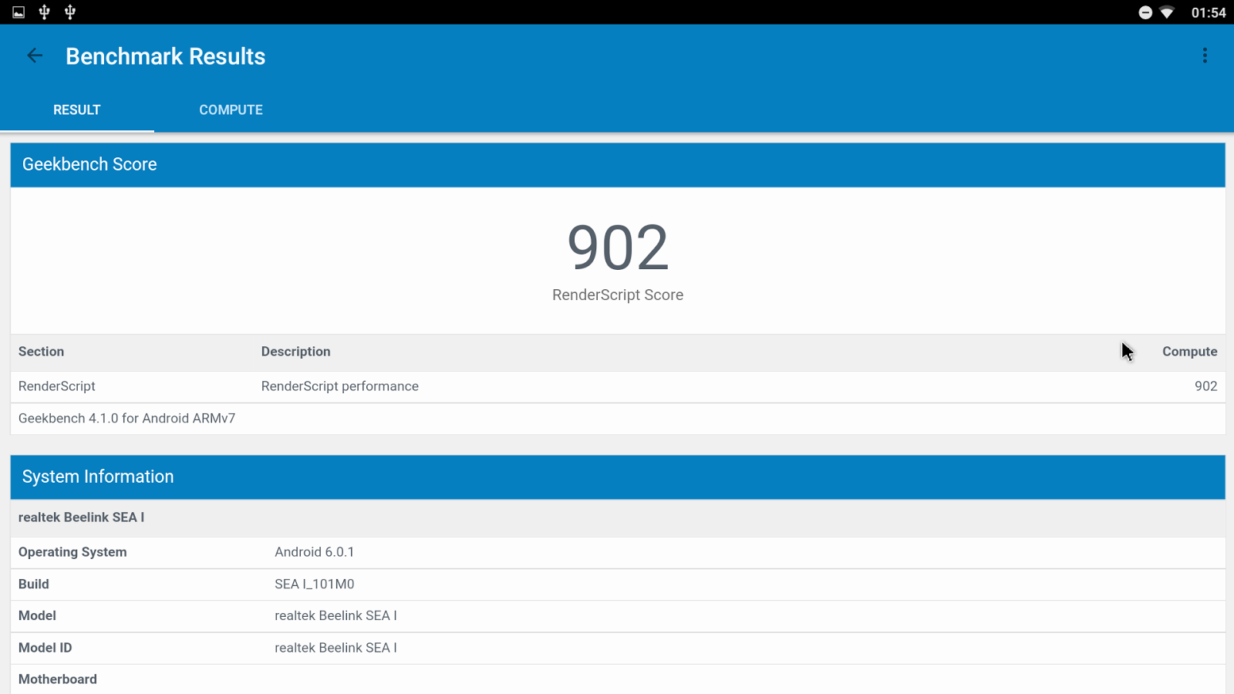Click the Motherboard label
The image size is (1234, 694).
tap(58, 679)
